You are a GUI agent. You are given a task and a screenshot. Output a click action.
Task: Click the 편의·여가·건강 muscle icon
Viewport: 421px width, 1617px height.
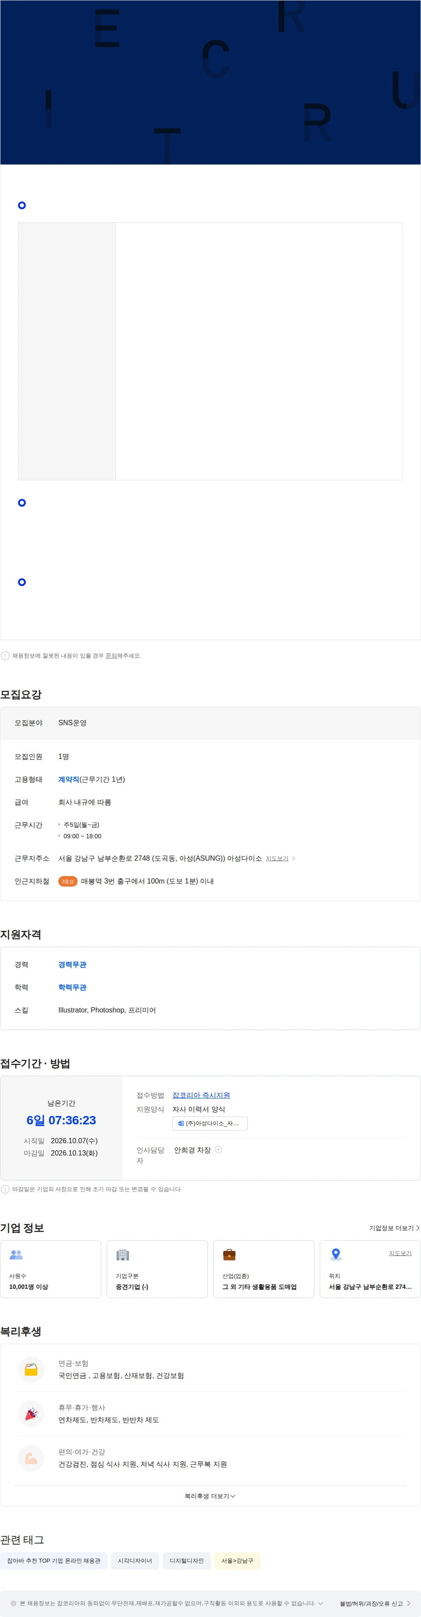coord(31,1458)
